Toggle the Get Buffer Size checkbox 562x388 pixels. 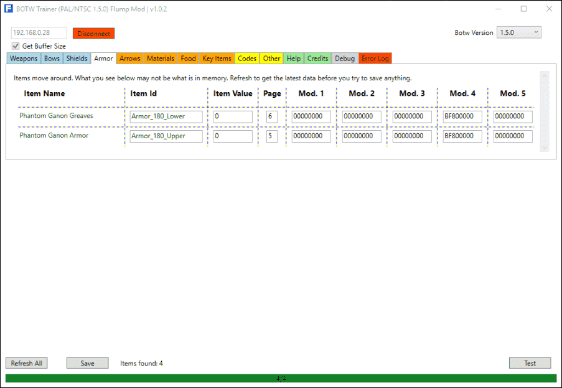point(16,46)
